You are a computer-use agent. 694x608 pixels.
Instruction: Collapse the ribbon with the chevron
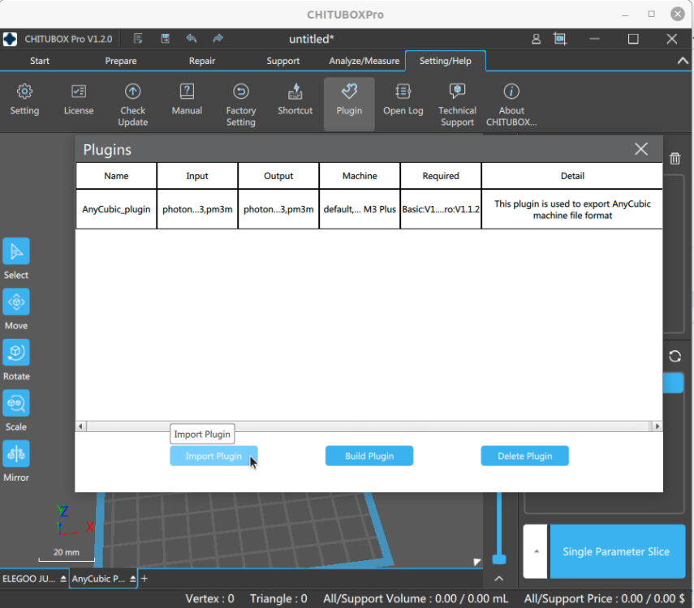pos(683,61)
